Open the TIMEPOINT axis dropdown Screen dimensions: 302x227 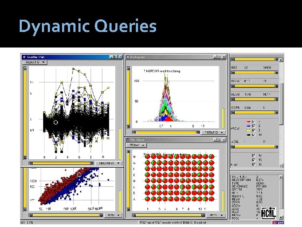[109, 163]
